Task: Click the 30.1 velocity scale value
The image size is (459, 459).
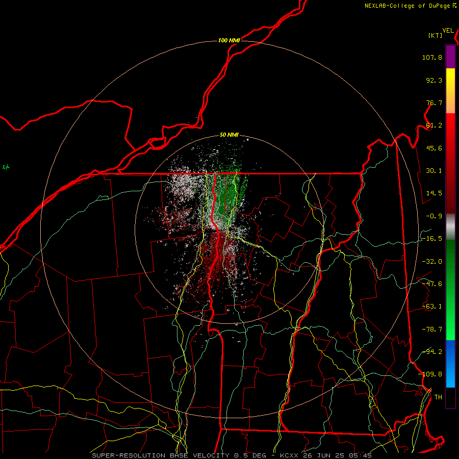Action: click(434, 171)
